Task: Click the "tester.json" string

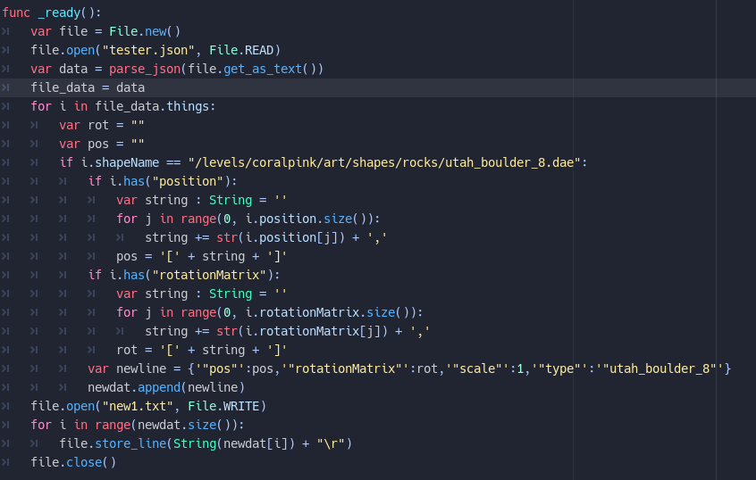Action: click(148, 50)
